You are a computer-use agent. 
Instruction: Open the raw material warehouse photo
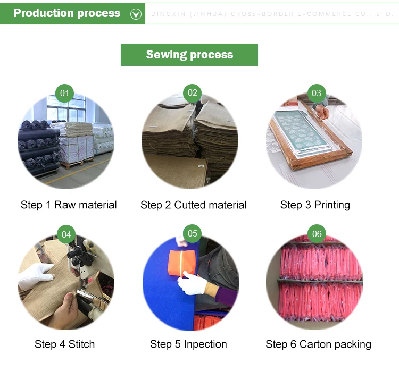pyautogui.click(x=66, y=141)
